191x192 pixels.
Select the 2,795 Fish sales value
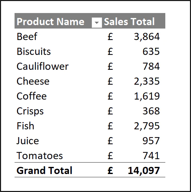coord(147,126)
